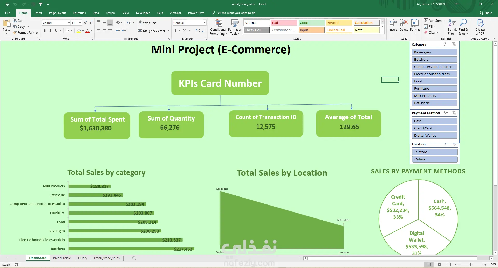The height and width of the screenshot is (268, 498).
Task: Click Merge & Center
Action: [x=152, y=31]
